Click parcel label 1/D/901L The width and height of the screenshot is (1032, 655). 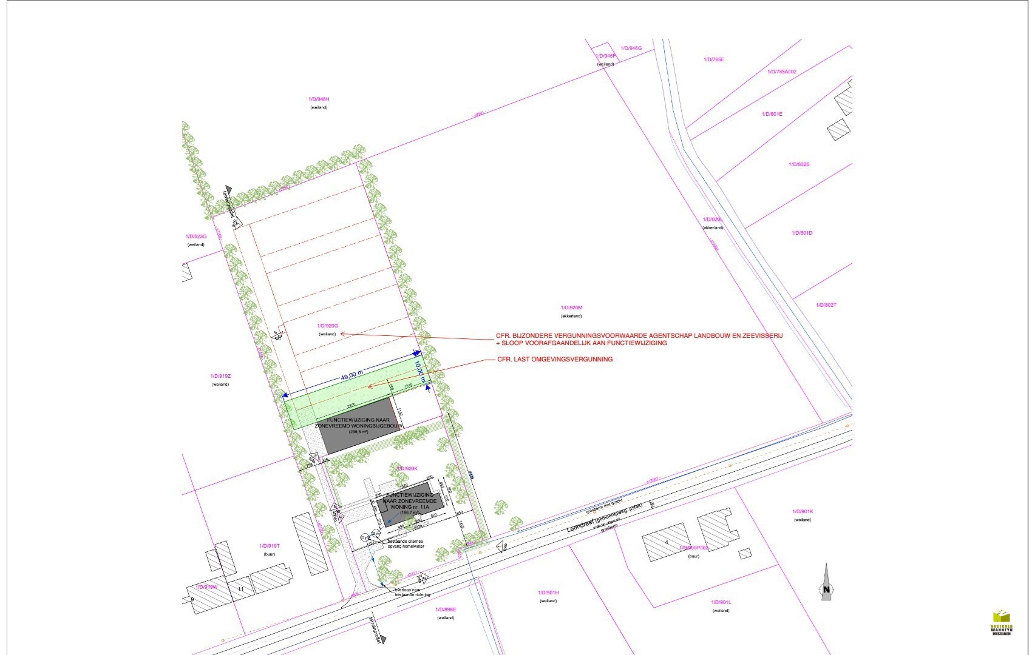coord(721,602)
